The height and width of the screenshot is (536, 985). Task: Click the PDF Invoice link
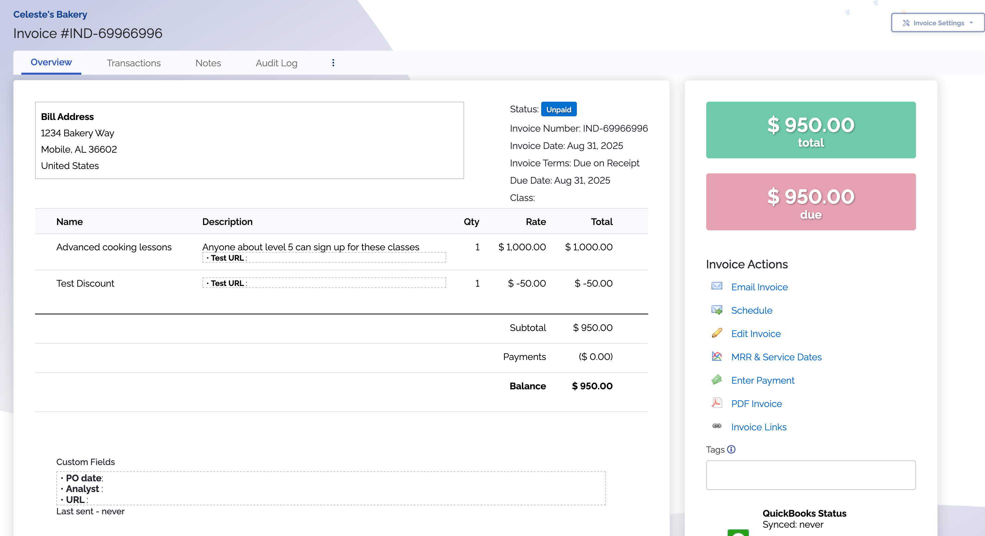[756, 404]
